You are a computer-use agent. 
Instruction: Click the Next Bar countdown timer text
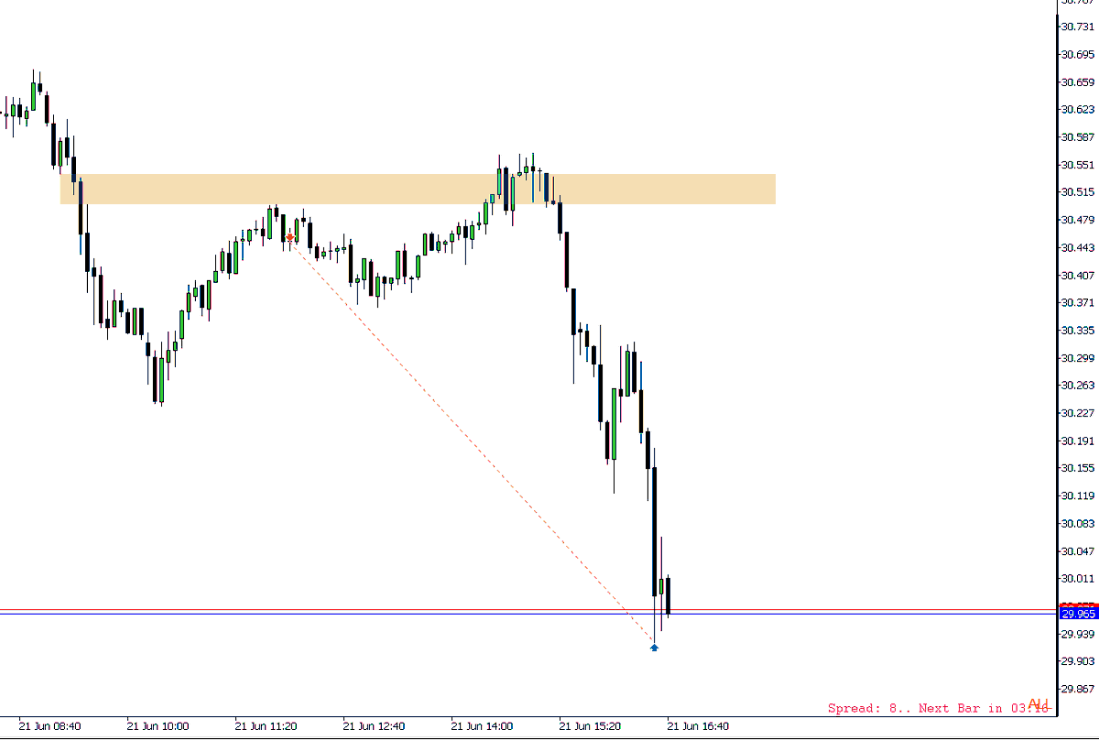962,708
